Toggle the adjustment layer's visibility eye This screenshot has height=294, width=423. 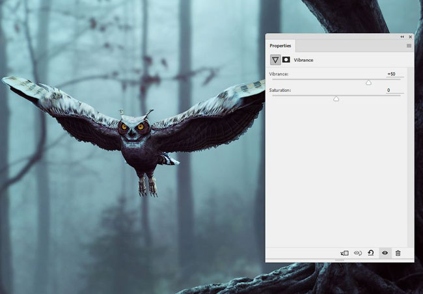[385, 253]
